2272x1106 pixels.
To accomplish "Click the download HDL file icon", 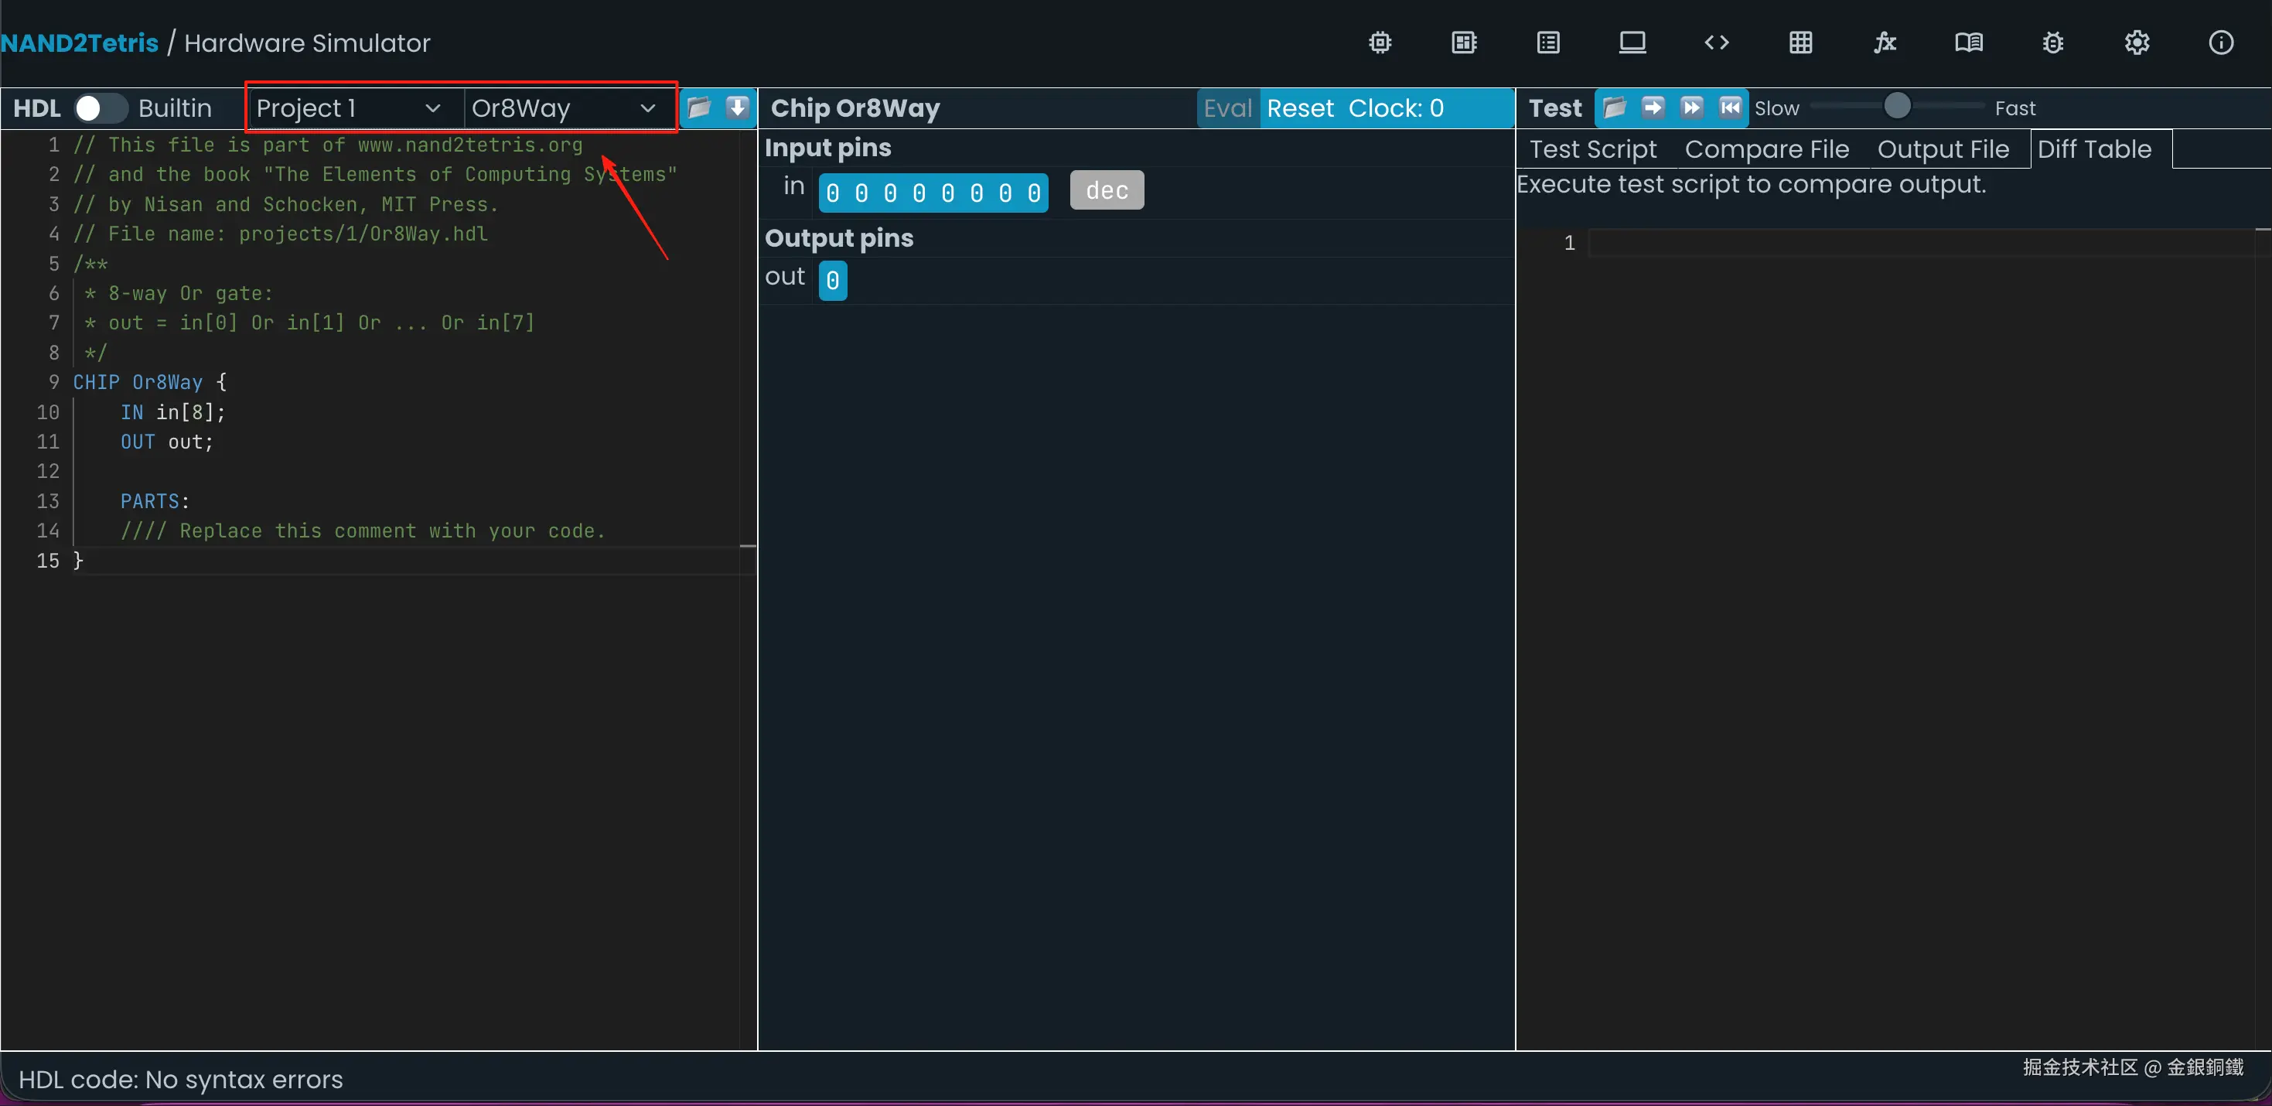I will point(736,108).
